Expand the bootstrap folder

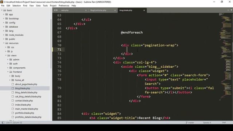coord(4,19)
